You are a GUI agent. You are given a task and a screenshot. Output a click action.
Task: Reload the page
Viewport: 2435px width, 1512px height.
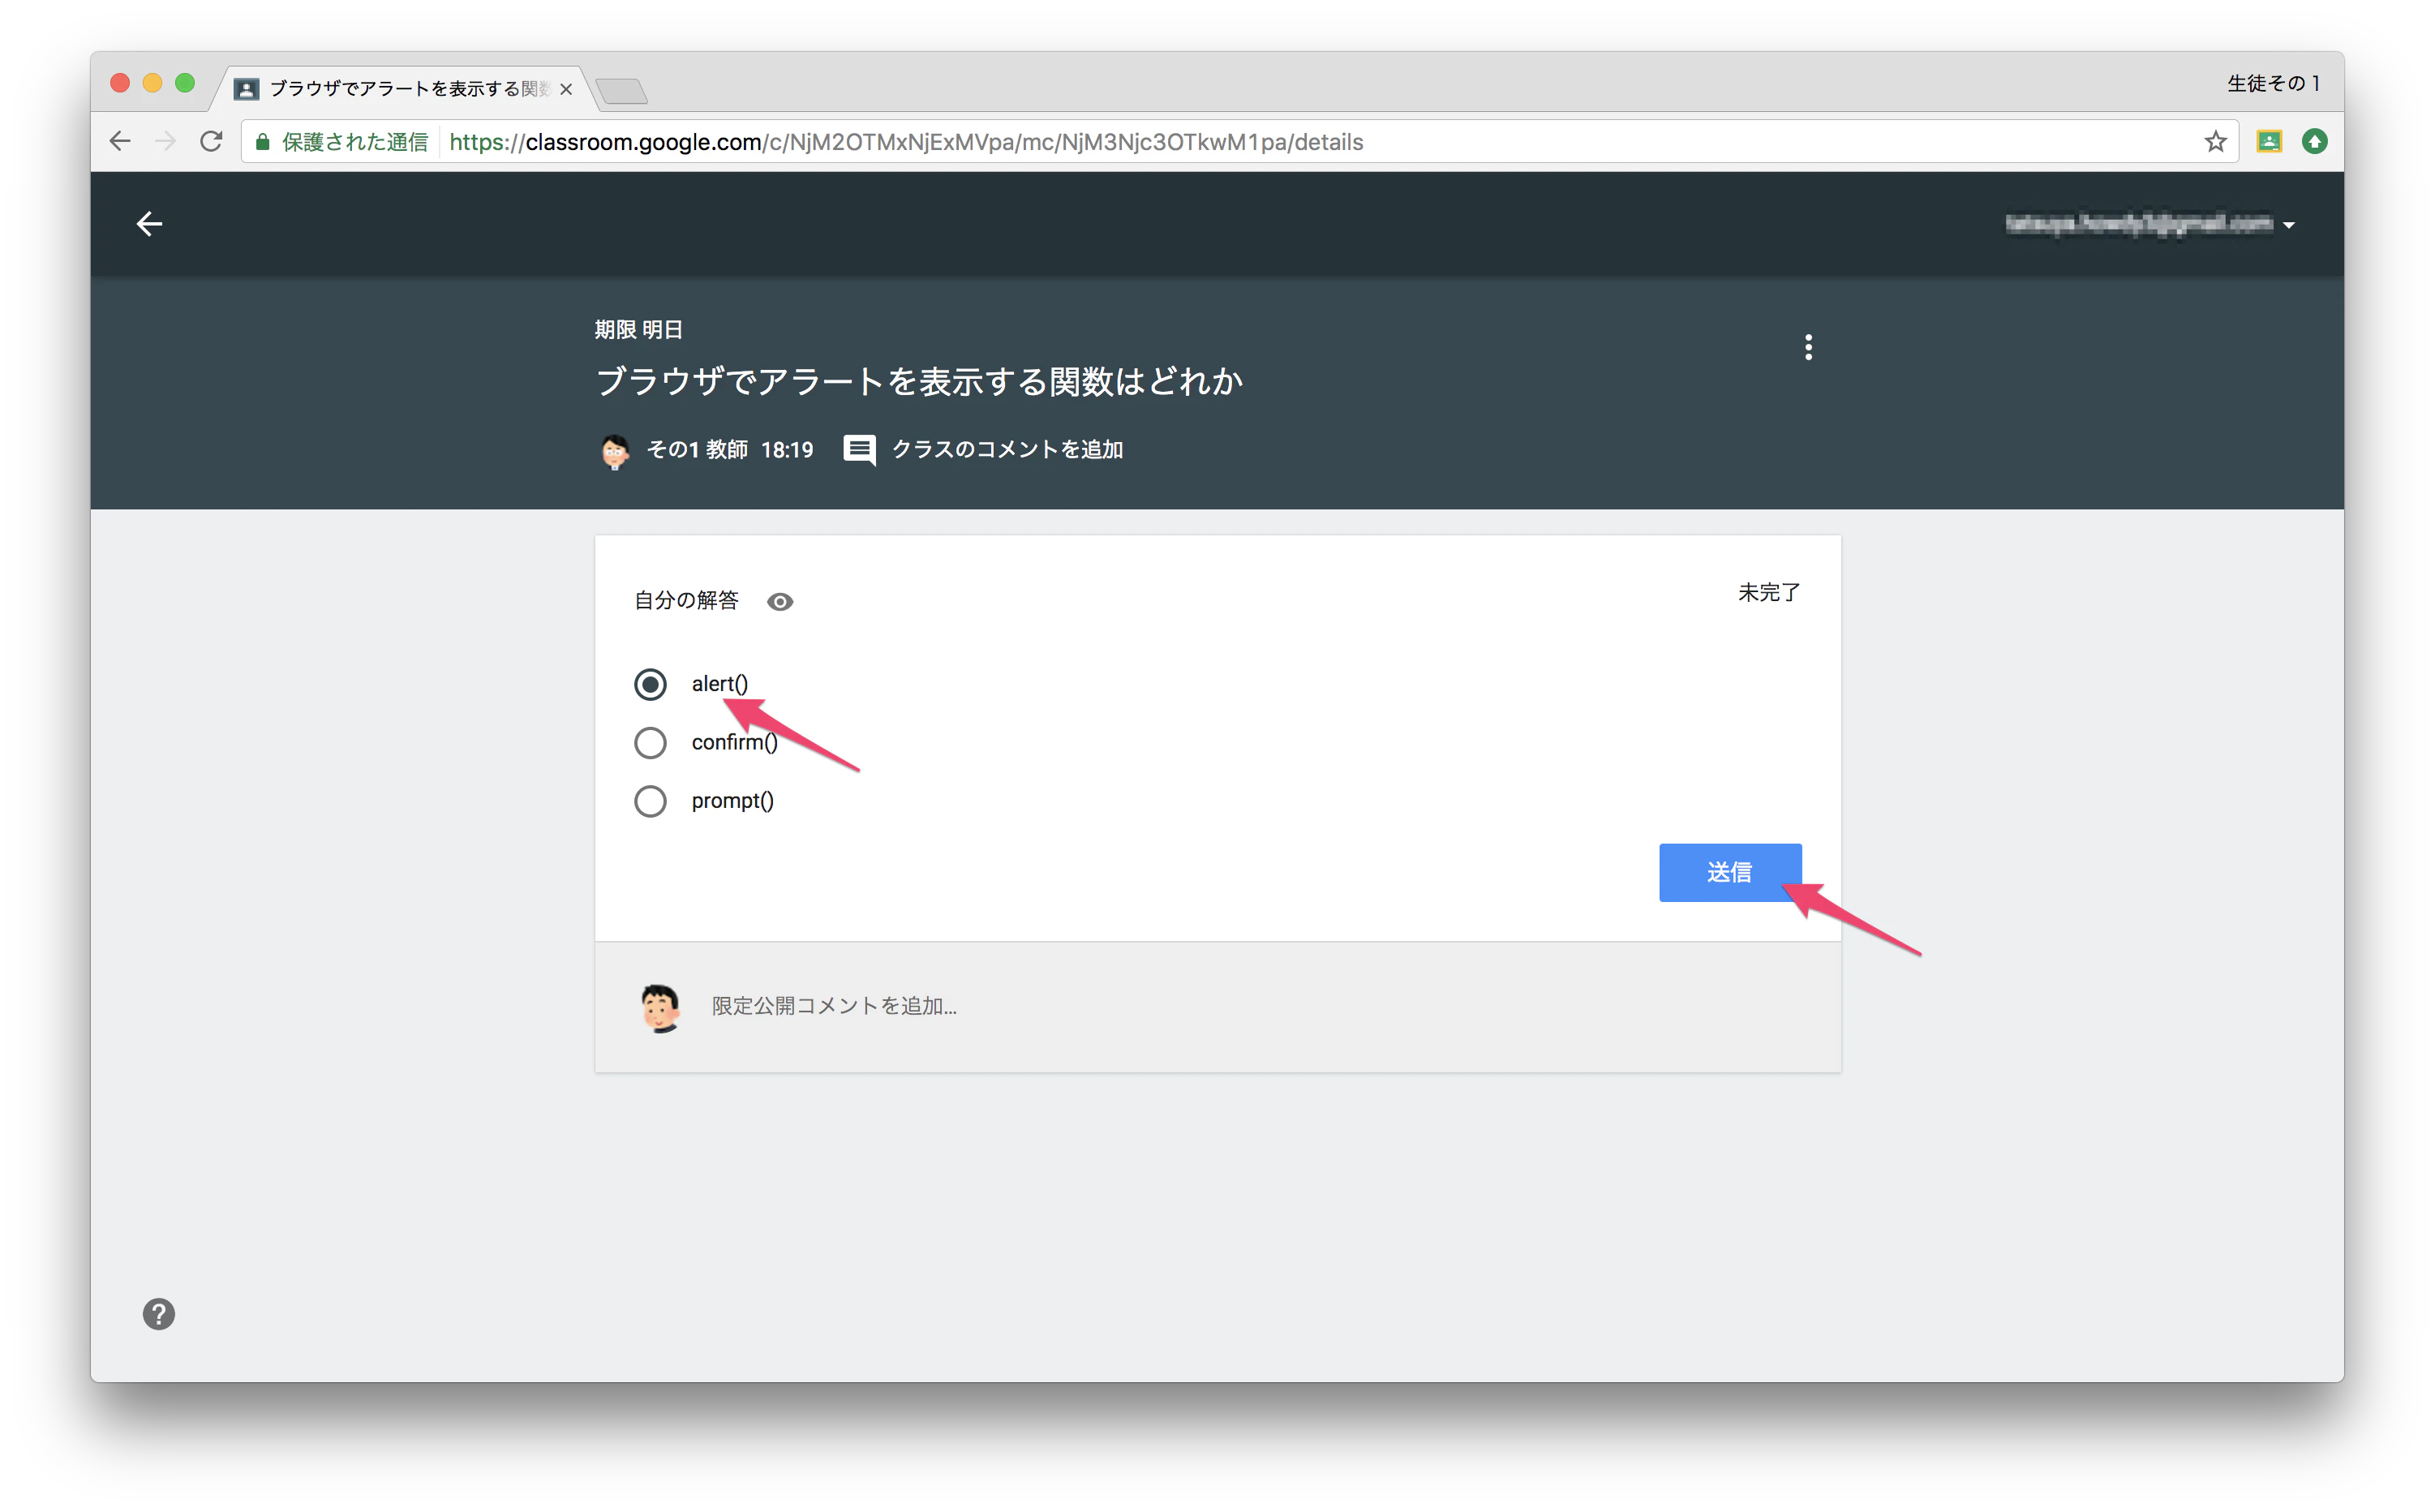(211, 142)
